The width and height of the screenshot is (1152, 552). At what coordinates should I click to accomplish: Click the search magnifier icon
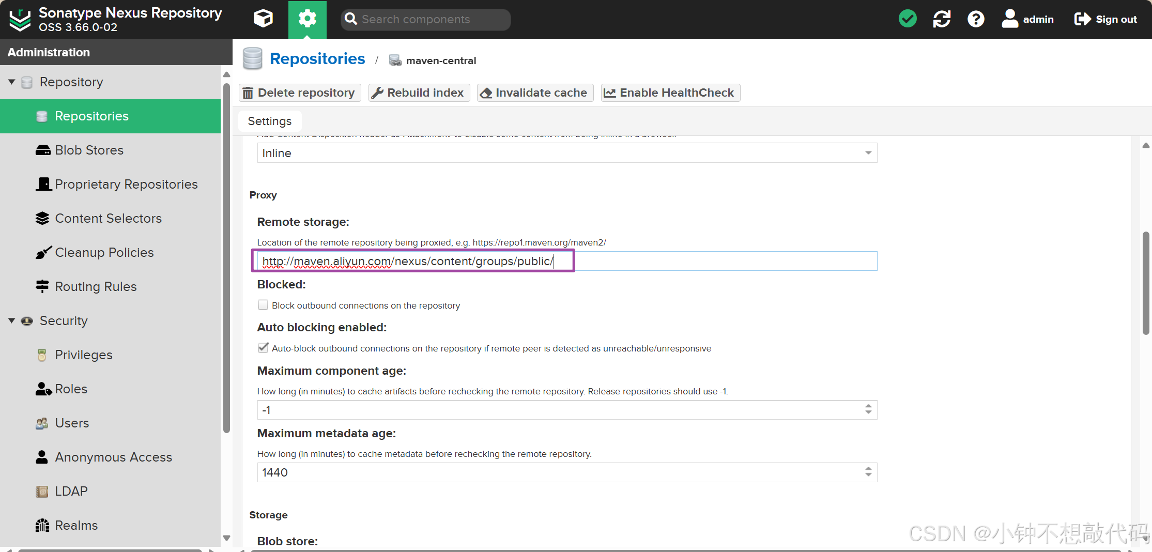[x=351, y=19]
